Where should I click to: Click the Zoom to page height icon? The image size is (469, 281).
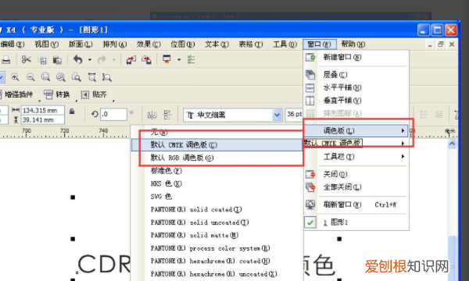click(x=107, y=77)
